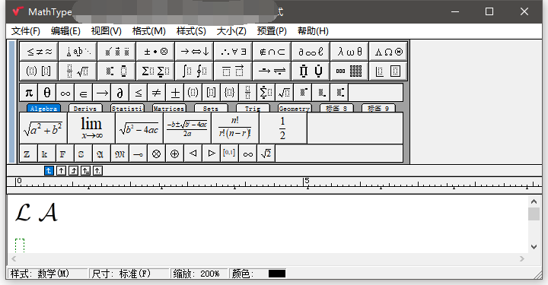The image size is (548, 285).
Task: Insert square brackets template from small bar
Action: tap(211, 93)
